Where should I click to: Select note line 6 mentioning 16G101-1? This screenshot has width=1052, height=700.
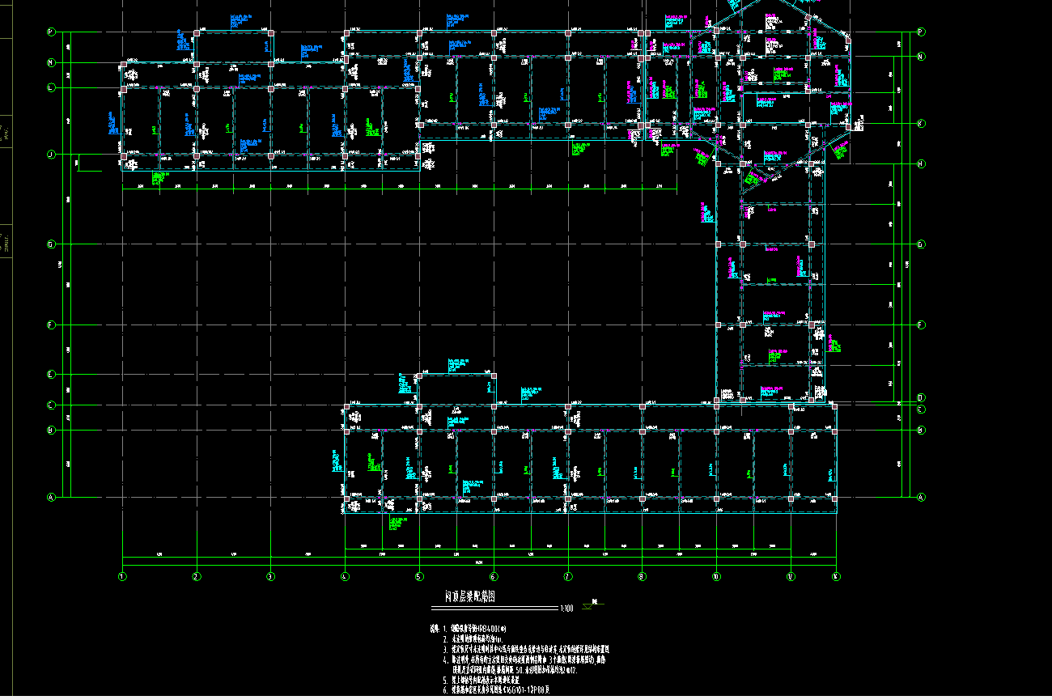tap(497, 690)
